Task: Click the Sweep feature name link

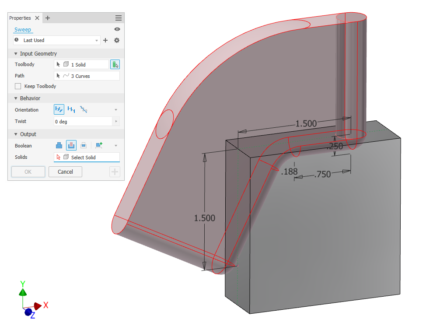Action: [23, 29]
